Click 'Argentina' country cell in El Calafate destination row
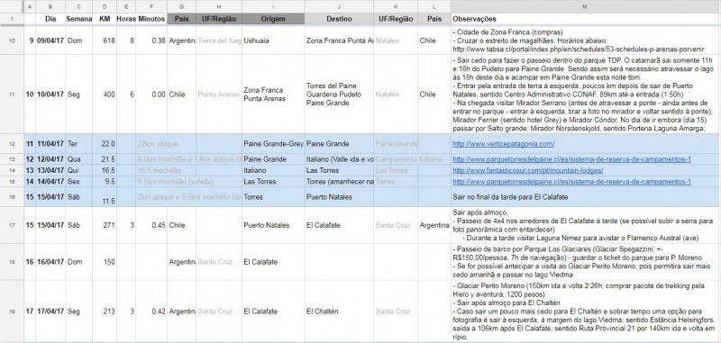Image resolution: width=721 pixels, height=343 pixels. (434, 225)
